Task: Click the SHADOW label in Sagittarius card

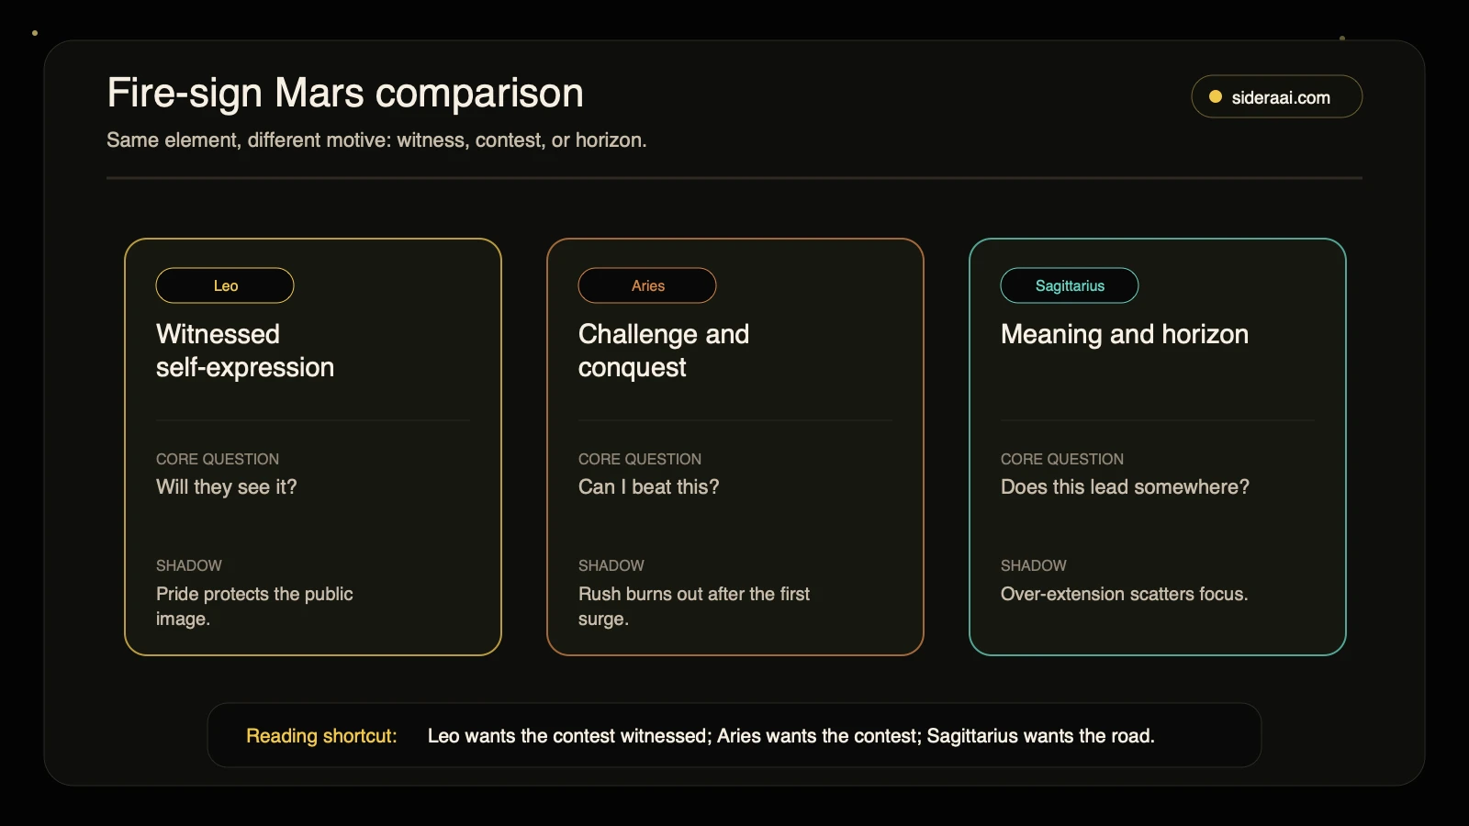Action: [x=1034, y=565]
